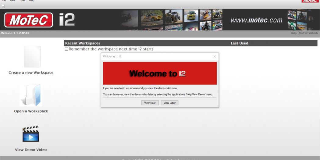Click the yellow rally car banner thumbnail

pos(152,18)
